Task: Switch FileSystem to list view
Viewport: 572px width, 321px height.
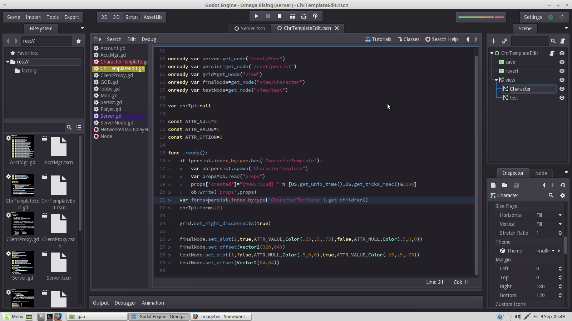Action: (79, 127)
